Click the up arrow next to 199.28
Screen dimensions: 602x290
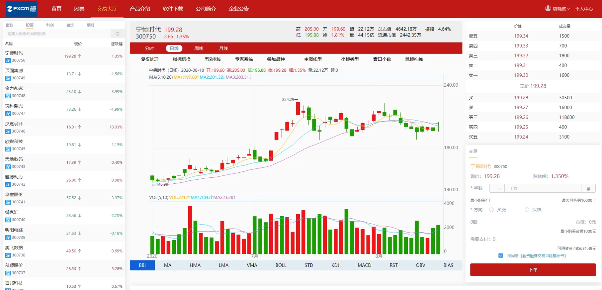point(79,56)
